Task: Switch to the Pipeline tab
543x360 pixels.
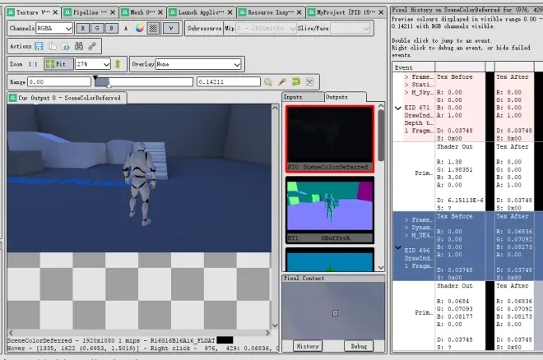Action: 90,12
